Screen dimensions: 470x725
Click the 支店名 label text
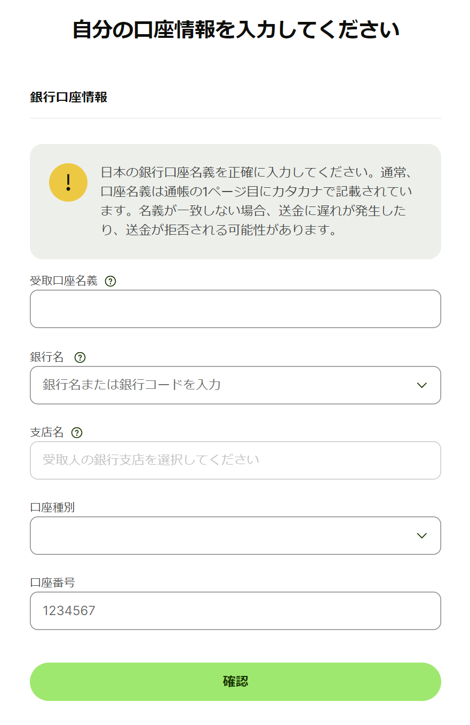pos(47,432)
